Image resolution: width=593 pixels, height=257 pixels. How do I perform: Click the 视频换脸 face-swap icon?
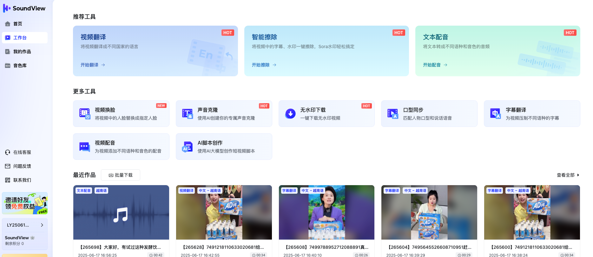85,114
